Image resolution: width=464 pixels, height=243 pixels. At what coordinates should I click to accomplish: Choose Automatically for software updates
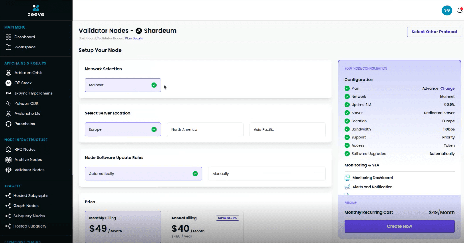(x=143, y=174)
